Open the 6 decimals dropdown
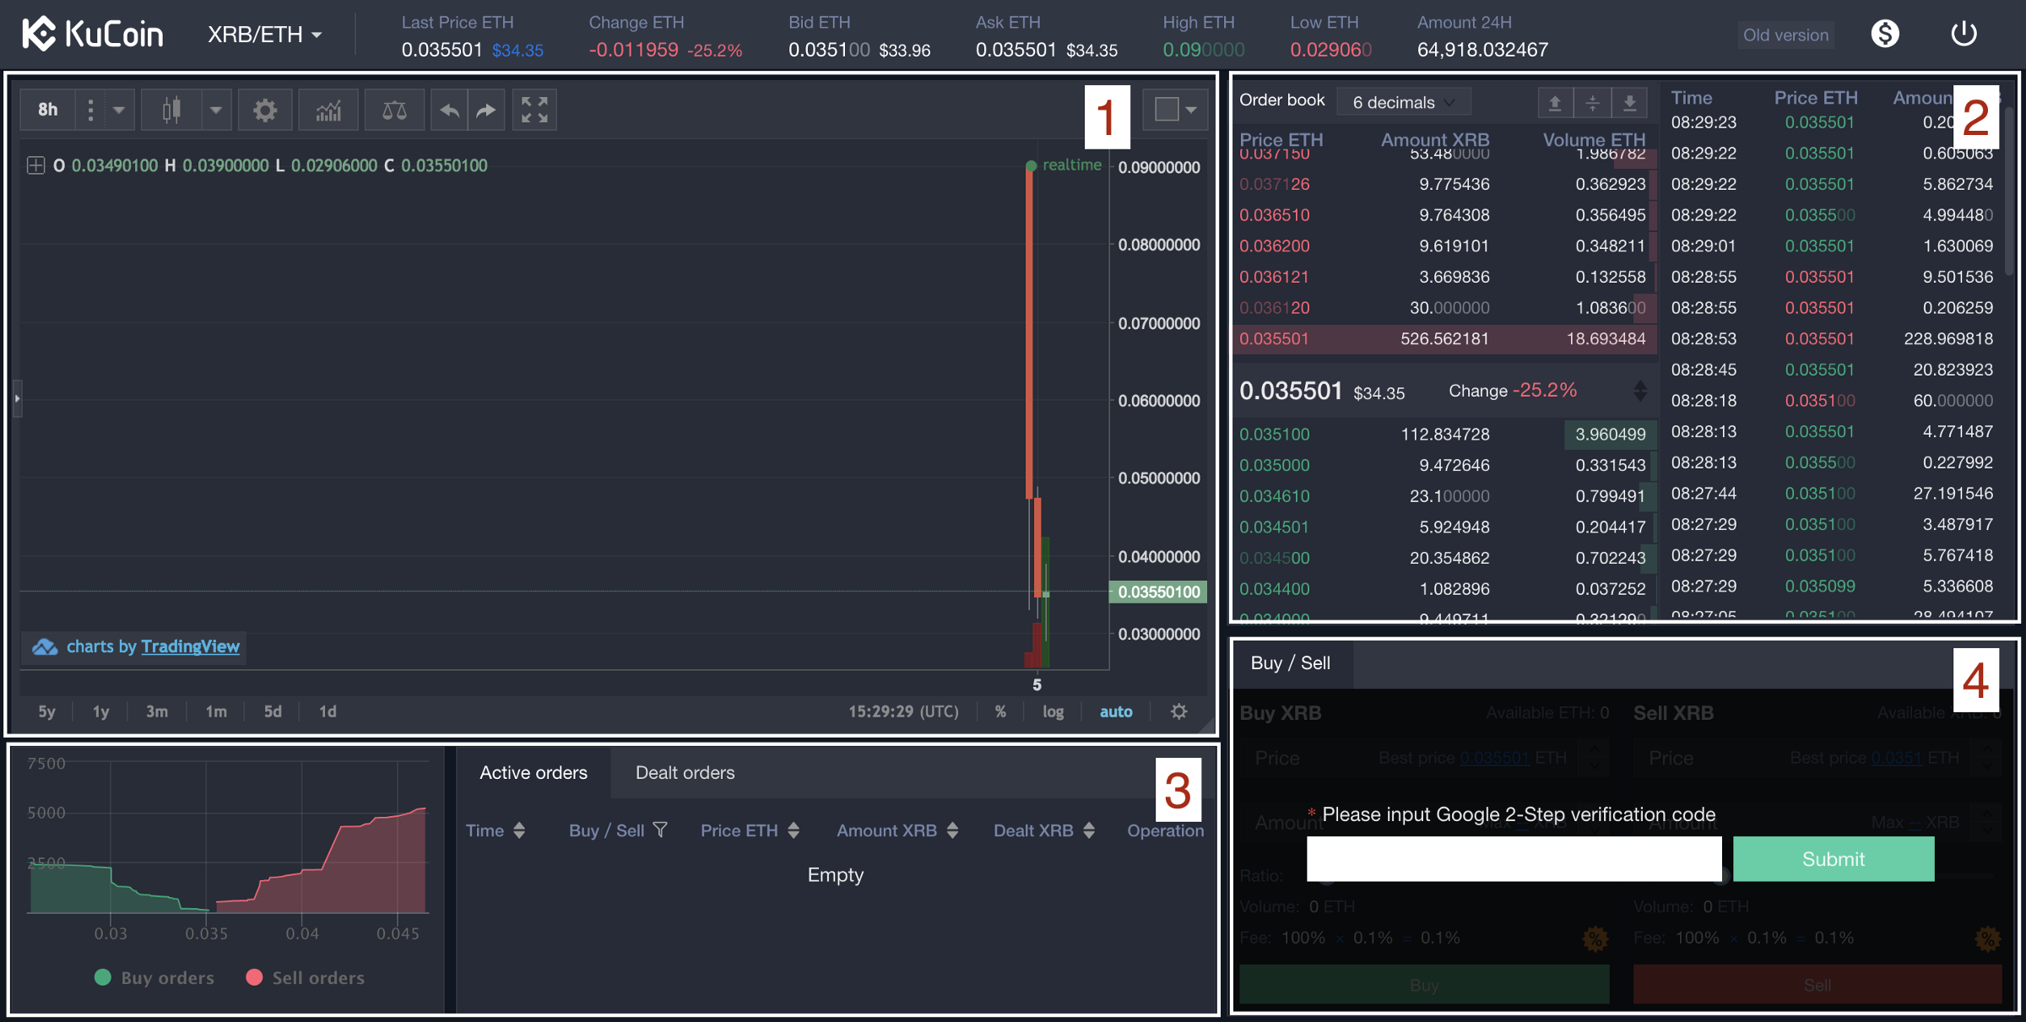 (x=1404, y=102)
